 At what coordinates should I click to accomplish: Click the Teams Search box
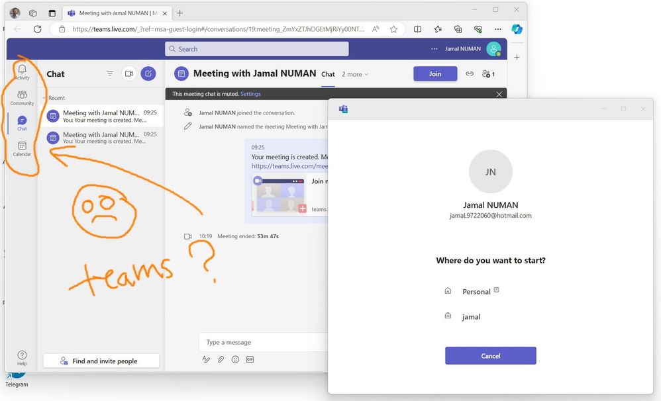(x=257, y=49)
